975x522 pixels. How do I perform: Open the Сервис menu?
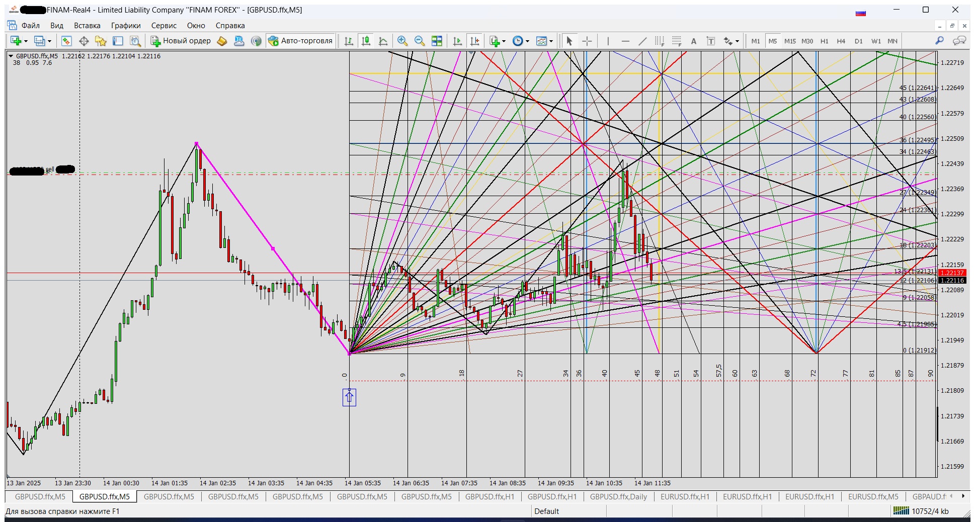point(164,26)
